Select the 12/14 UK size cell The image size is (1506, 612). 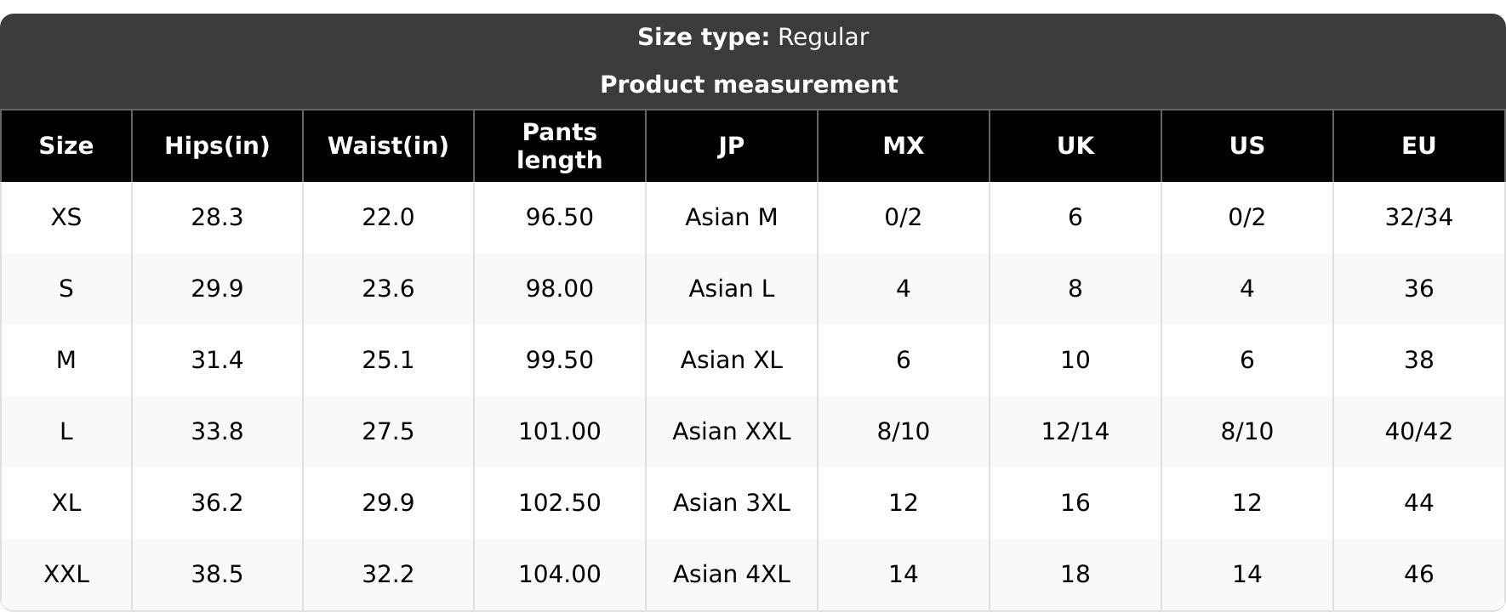click(1075, 432)
